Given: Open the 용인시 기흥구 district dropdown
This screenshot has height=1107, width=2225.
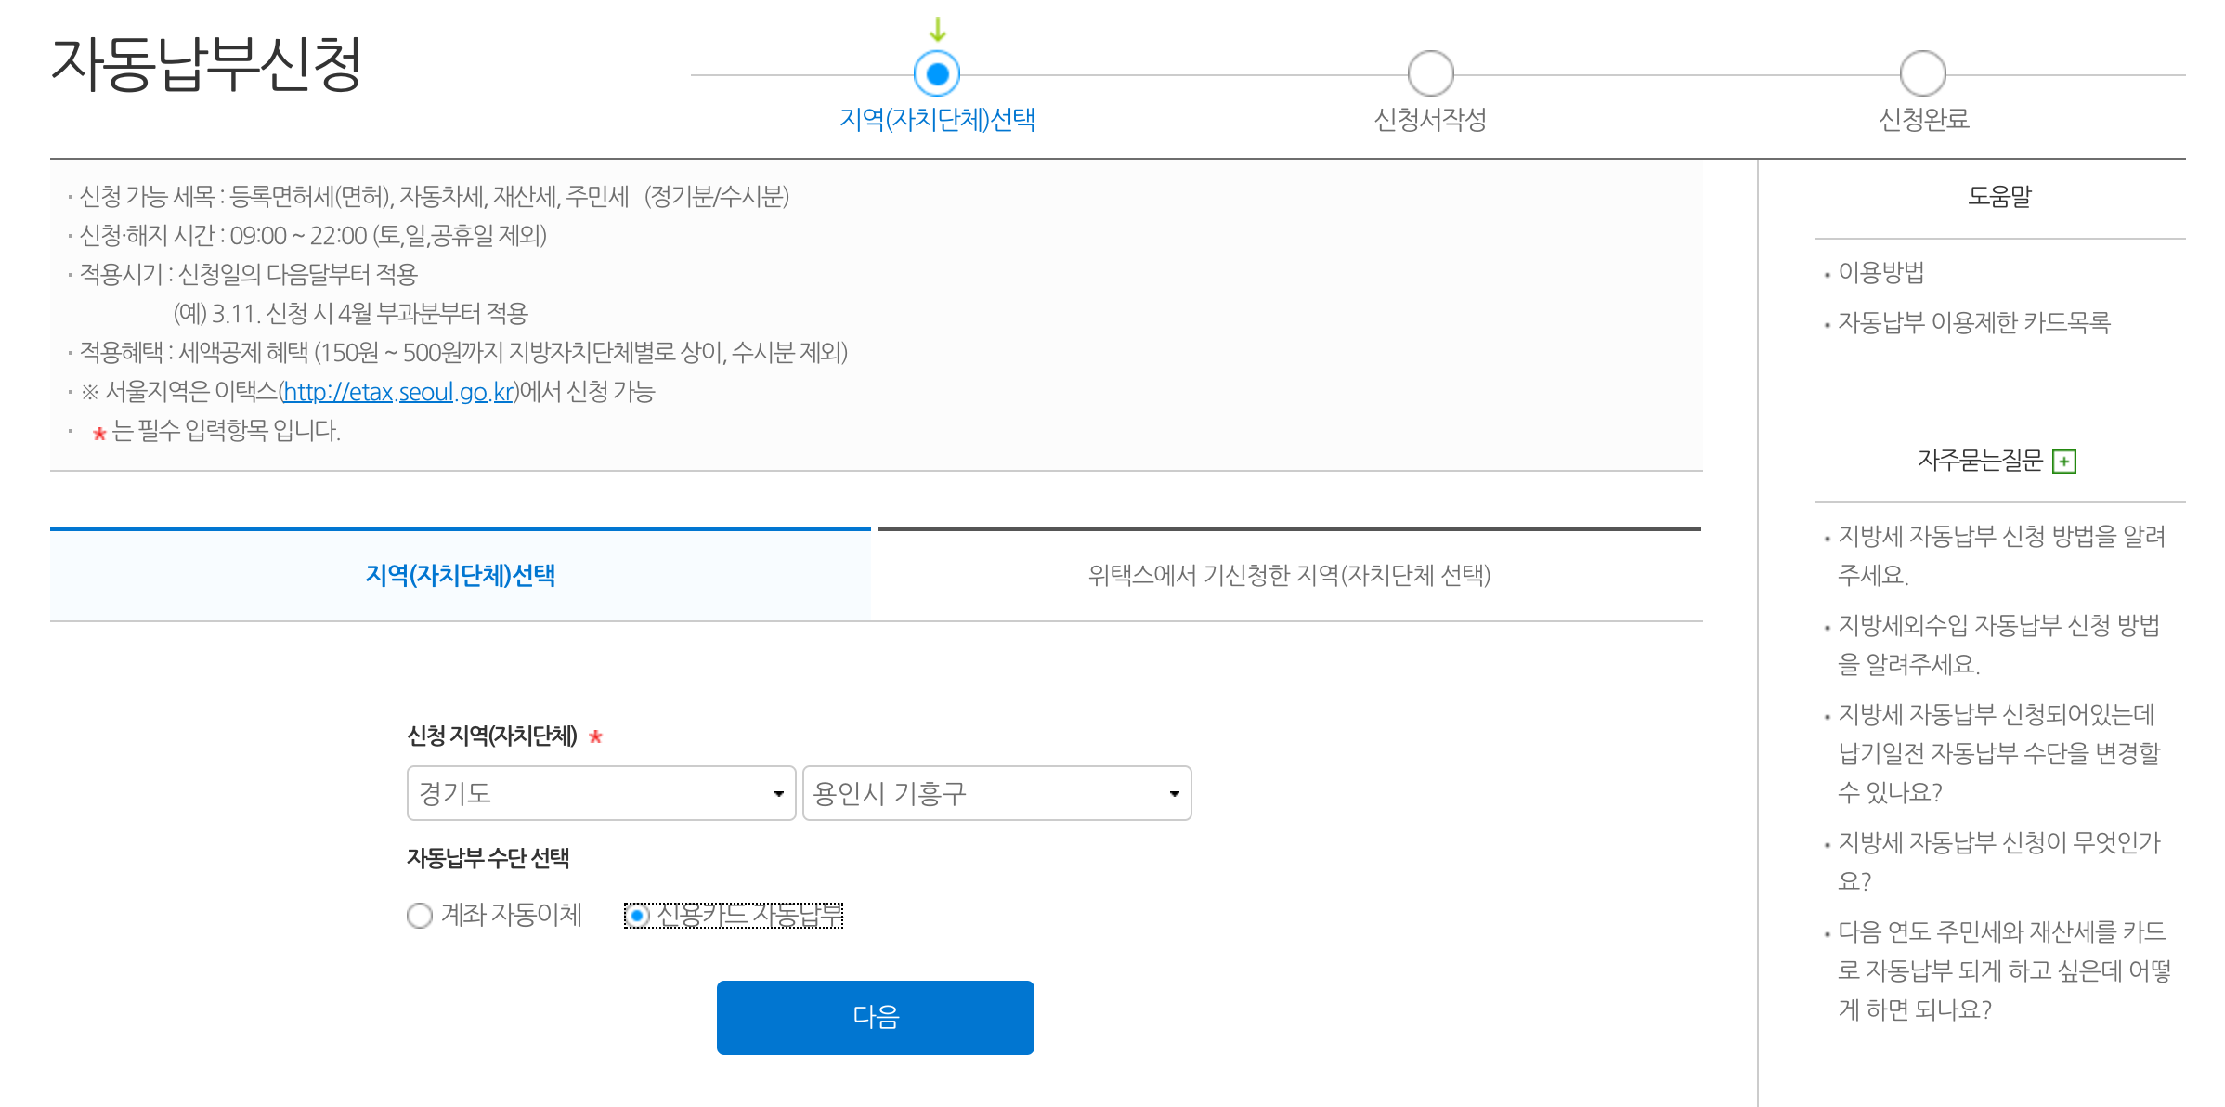Looking at the screenshot, I should tap(996, 793).
